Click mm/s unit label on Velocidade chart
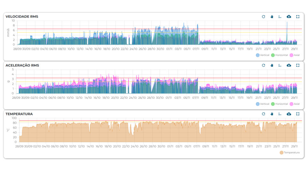This screenshot has height=172, width=307. tap(8, 32)
